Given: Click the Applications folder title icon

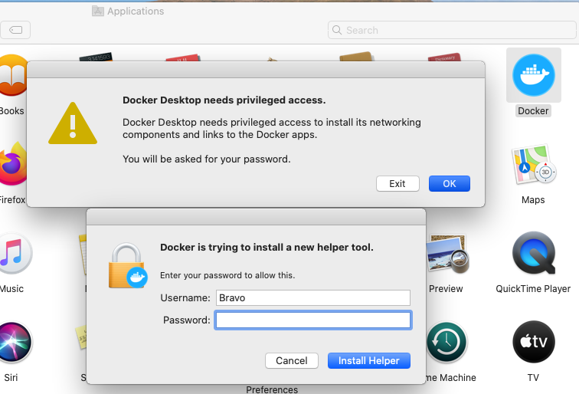Looking at the screenshot, I should point(97,11).
